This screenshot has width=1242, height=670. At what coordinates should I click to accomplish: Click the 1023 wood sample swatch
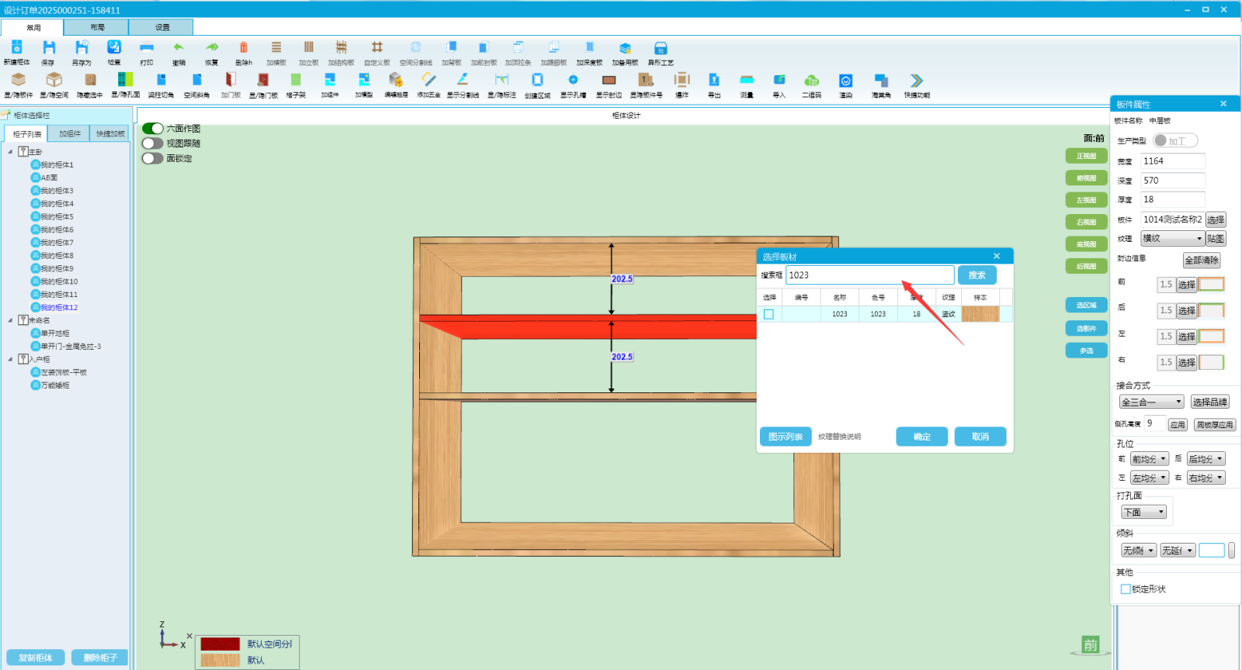980,314
